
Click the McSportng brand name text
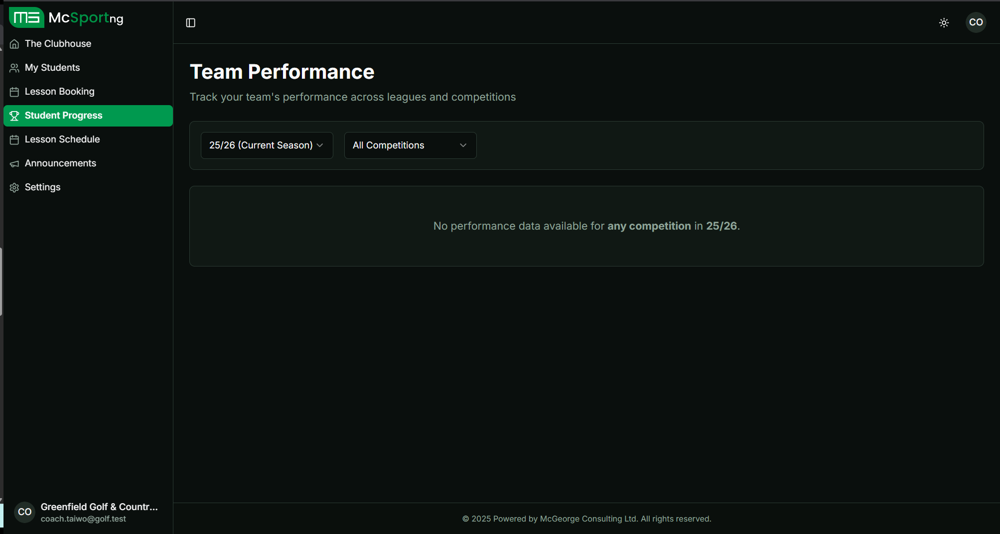coord(86,18)
